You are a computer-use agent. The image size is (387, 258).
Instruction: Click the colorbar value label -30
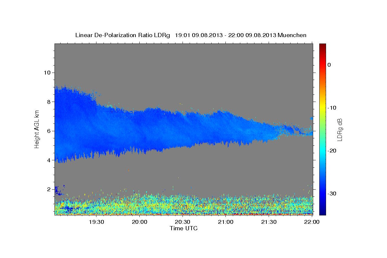tap(332, 193)
